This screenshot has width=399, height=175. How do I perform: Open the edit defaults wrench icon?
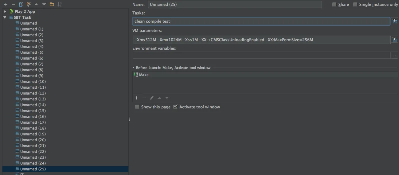coord(29,4)
